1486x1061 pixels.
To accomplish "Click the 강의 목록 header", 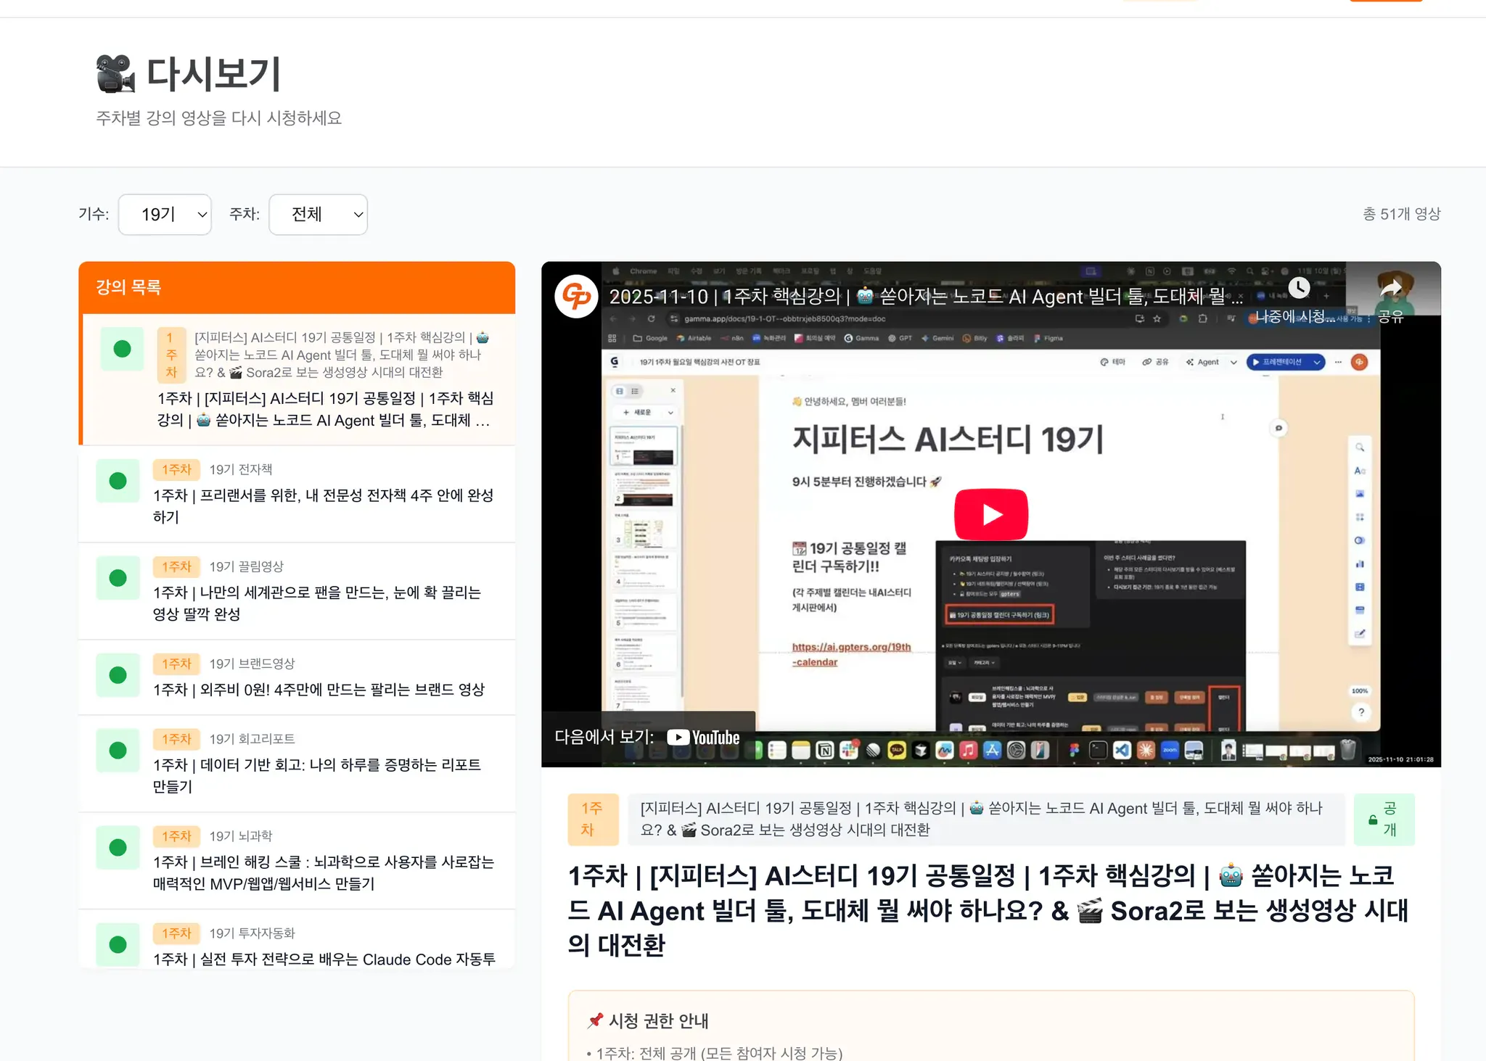I will [x=297, y=287].
